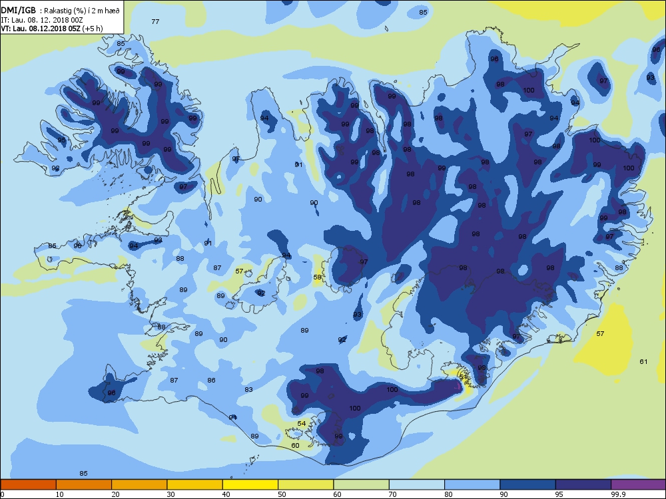Click the dark blue 90–95 legend swatch
The width and height of the screenshot is (666, 499).
click(528, 484)
